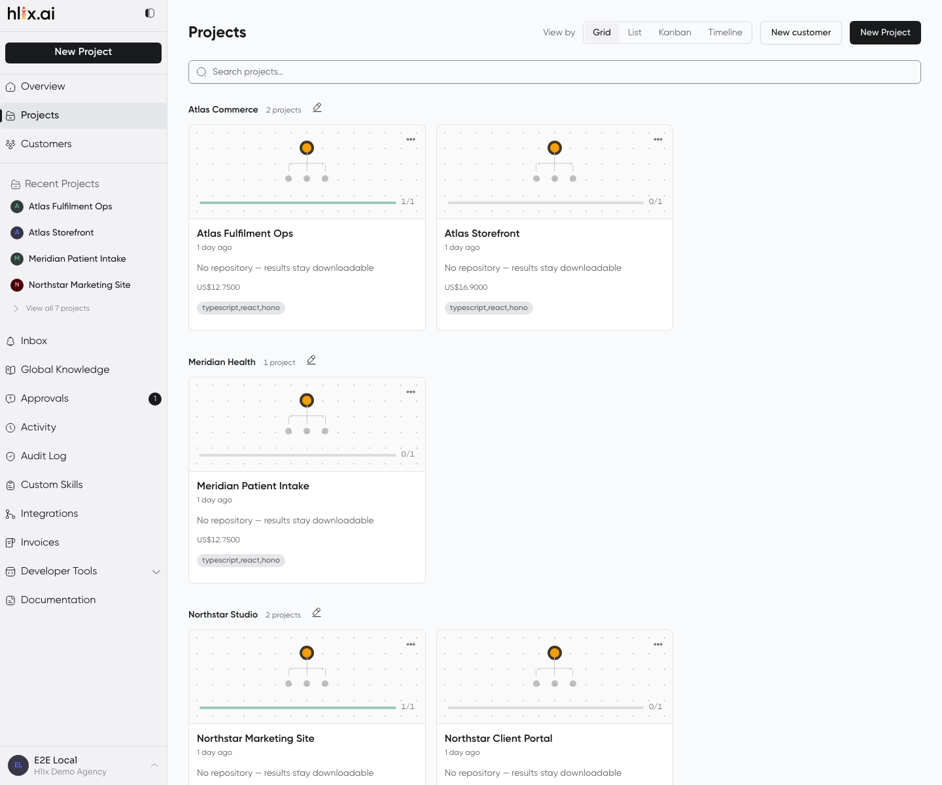The width and height of the screenshot is (942, 785).
Task: Click the Meridian Patient Intake typescript,react,hono tag
Action: 241,561
